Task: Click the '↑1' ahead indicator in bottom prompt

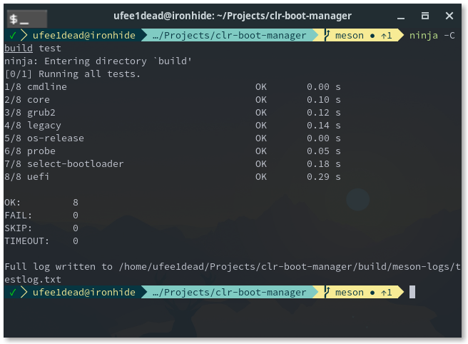Action: 387,293
